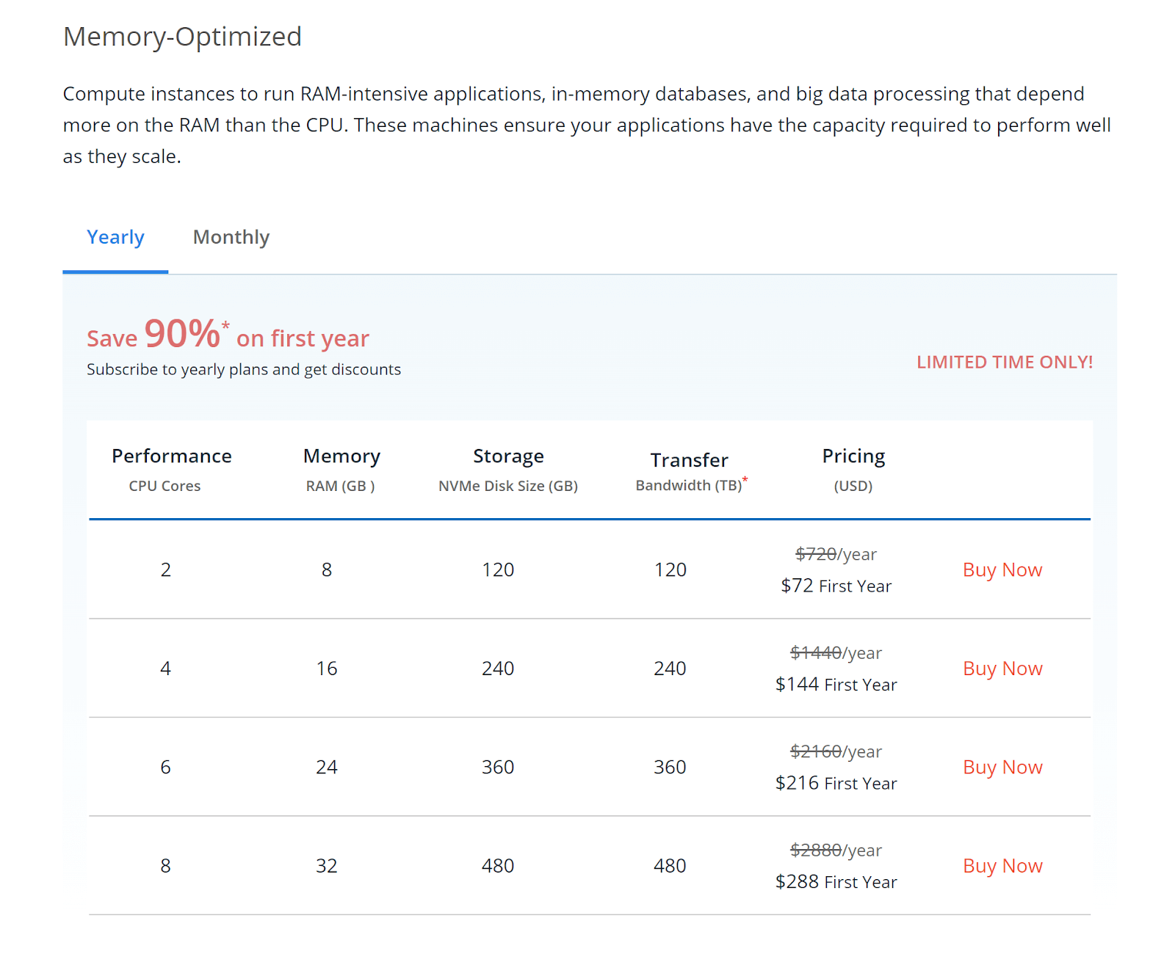Viewport: 1175px width, 976px height.
Task: Click the struck-through $720/year price
Action: 836,554
